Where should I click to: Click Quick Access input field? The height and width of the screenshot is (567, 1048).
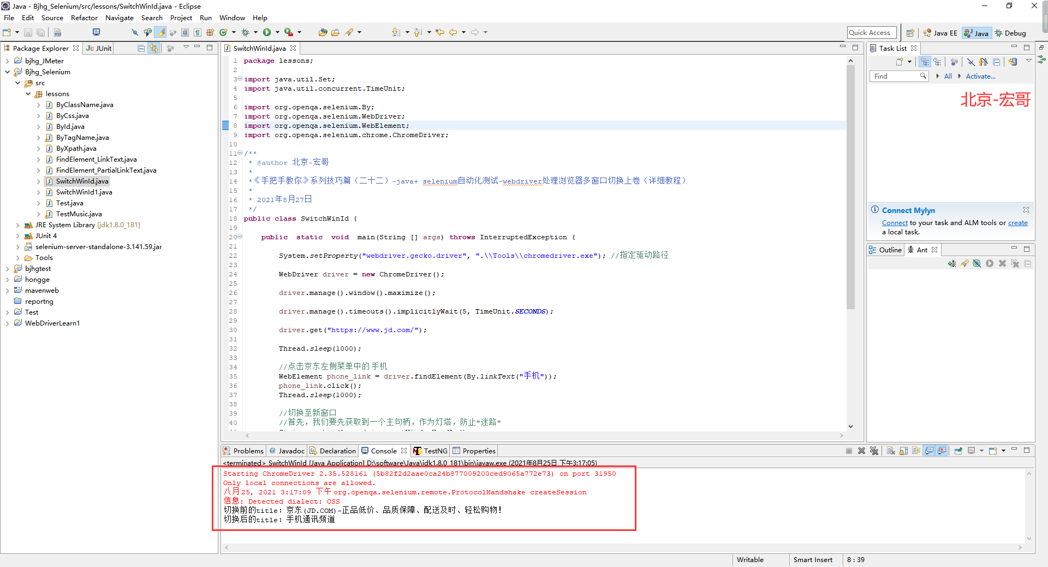tap(872, 33)
